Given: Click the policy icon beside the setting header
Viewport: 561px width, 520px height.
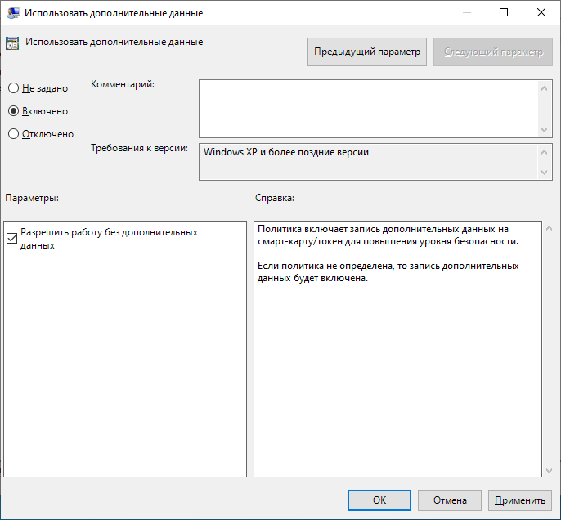Looking at the screenshot, I should point(12,44).
